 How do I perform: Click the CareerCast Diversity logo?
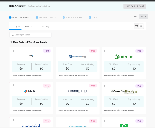coord(124,92)
